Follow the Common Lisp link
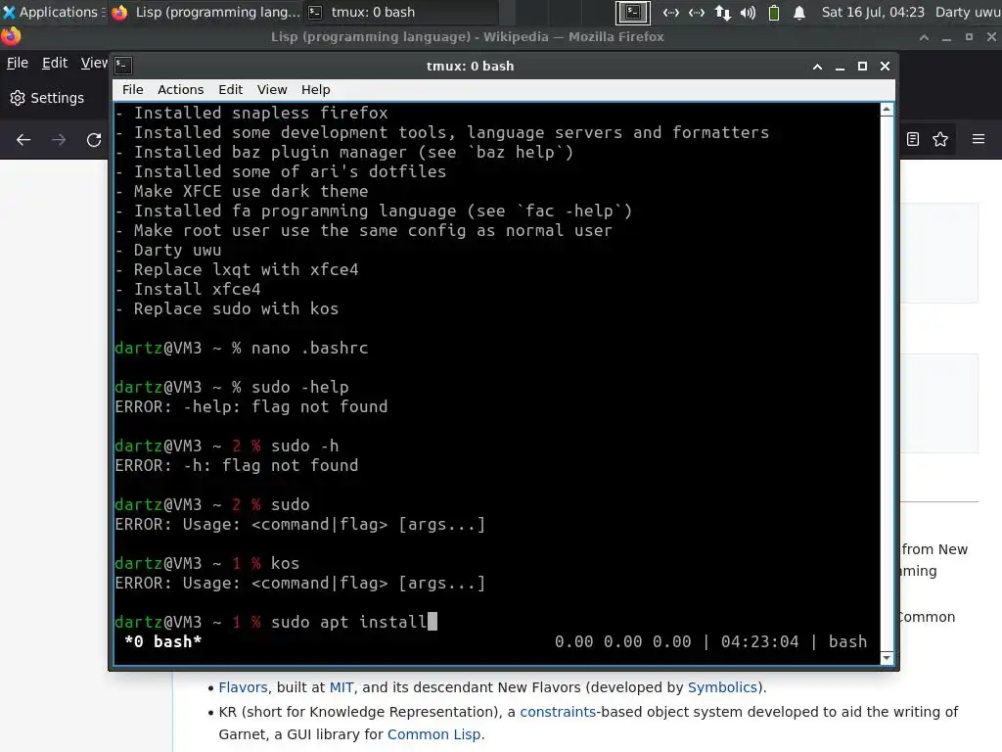Viewport: 1002px width, 752px height. tap(433, 734)
